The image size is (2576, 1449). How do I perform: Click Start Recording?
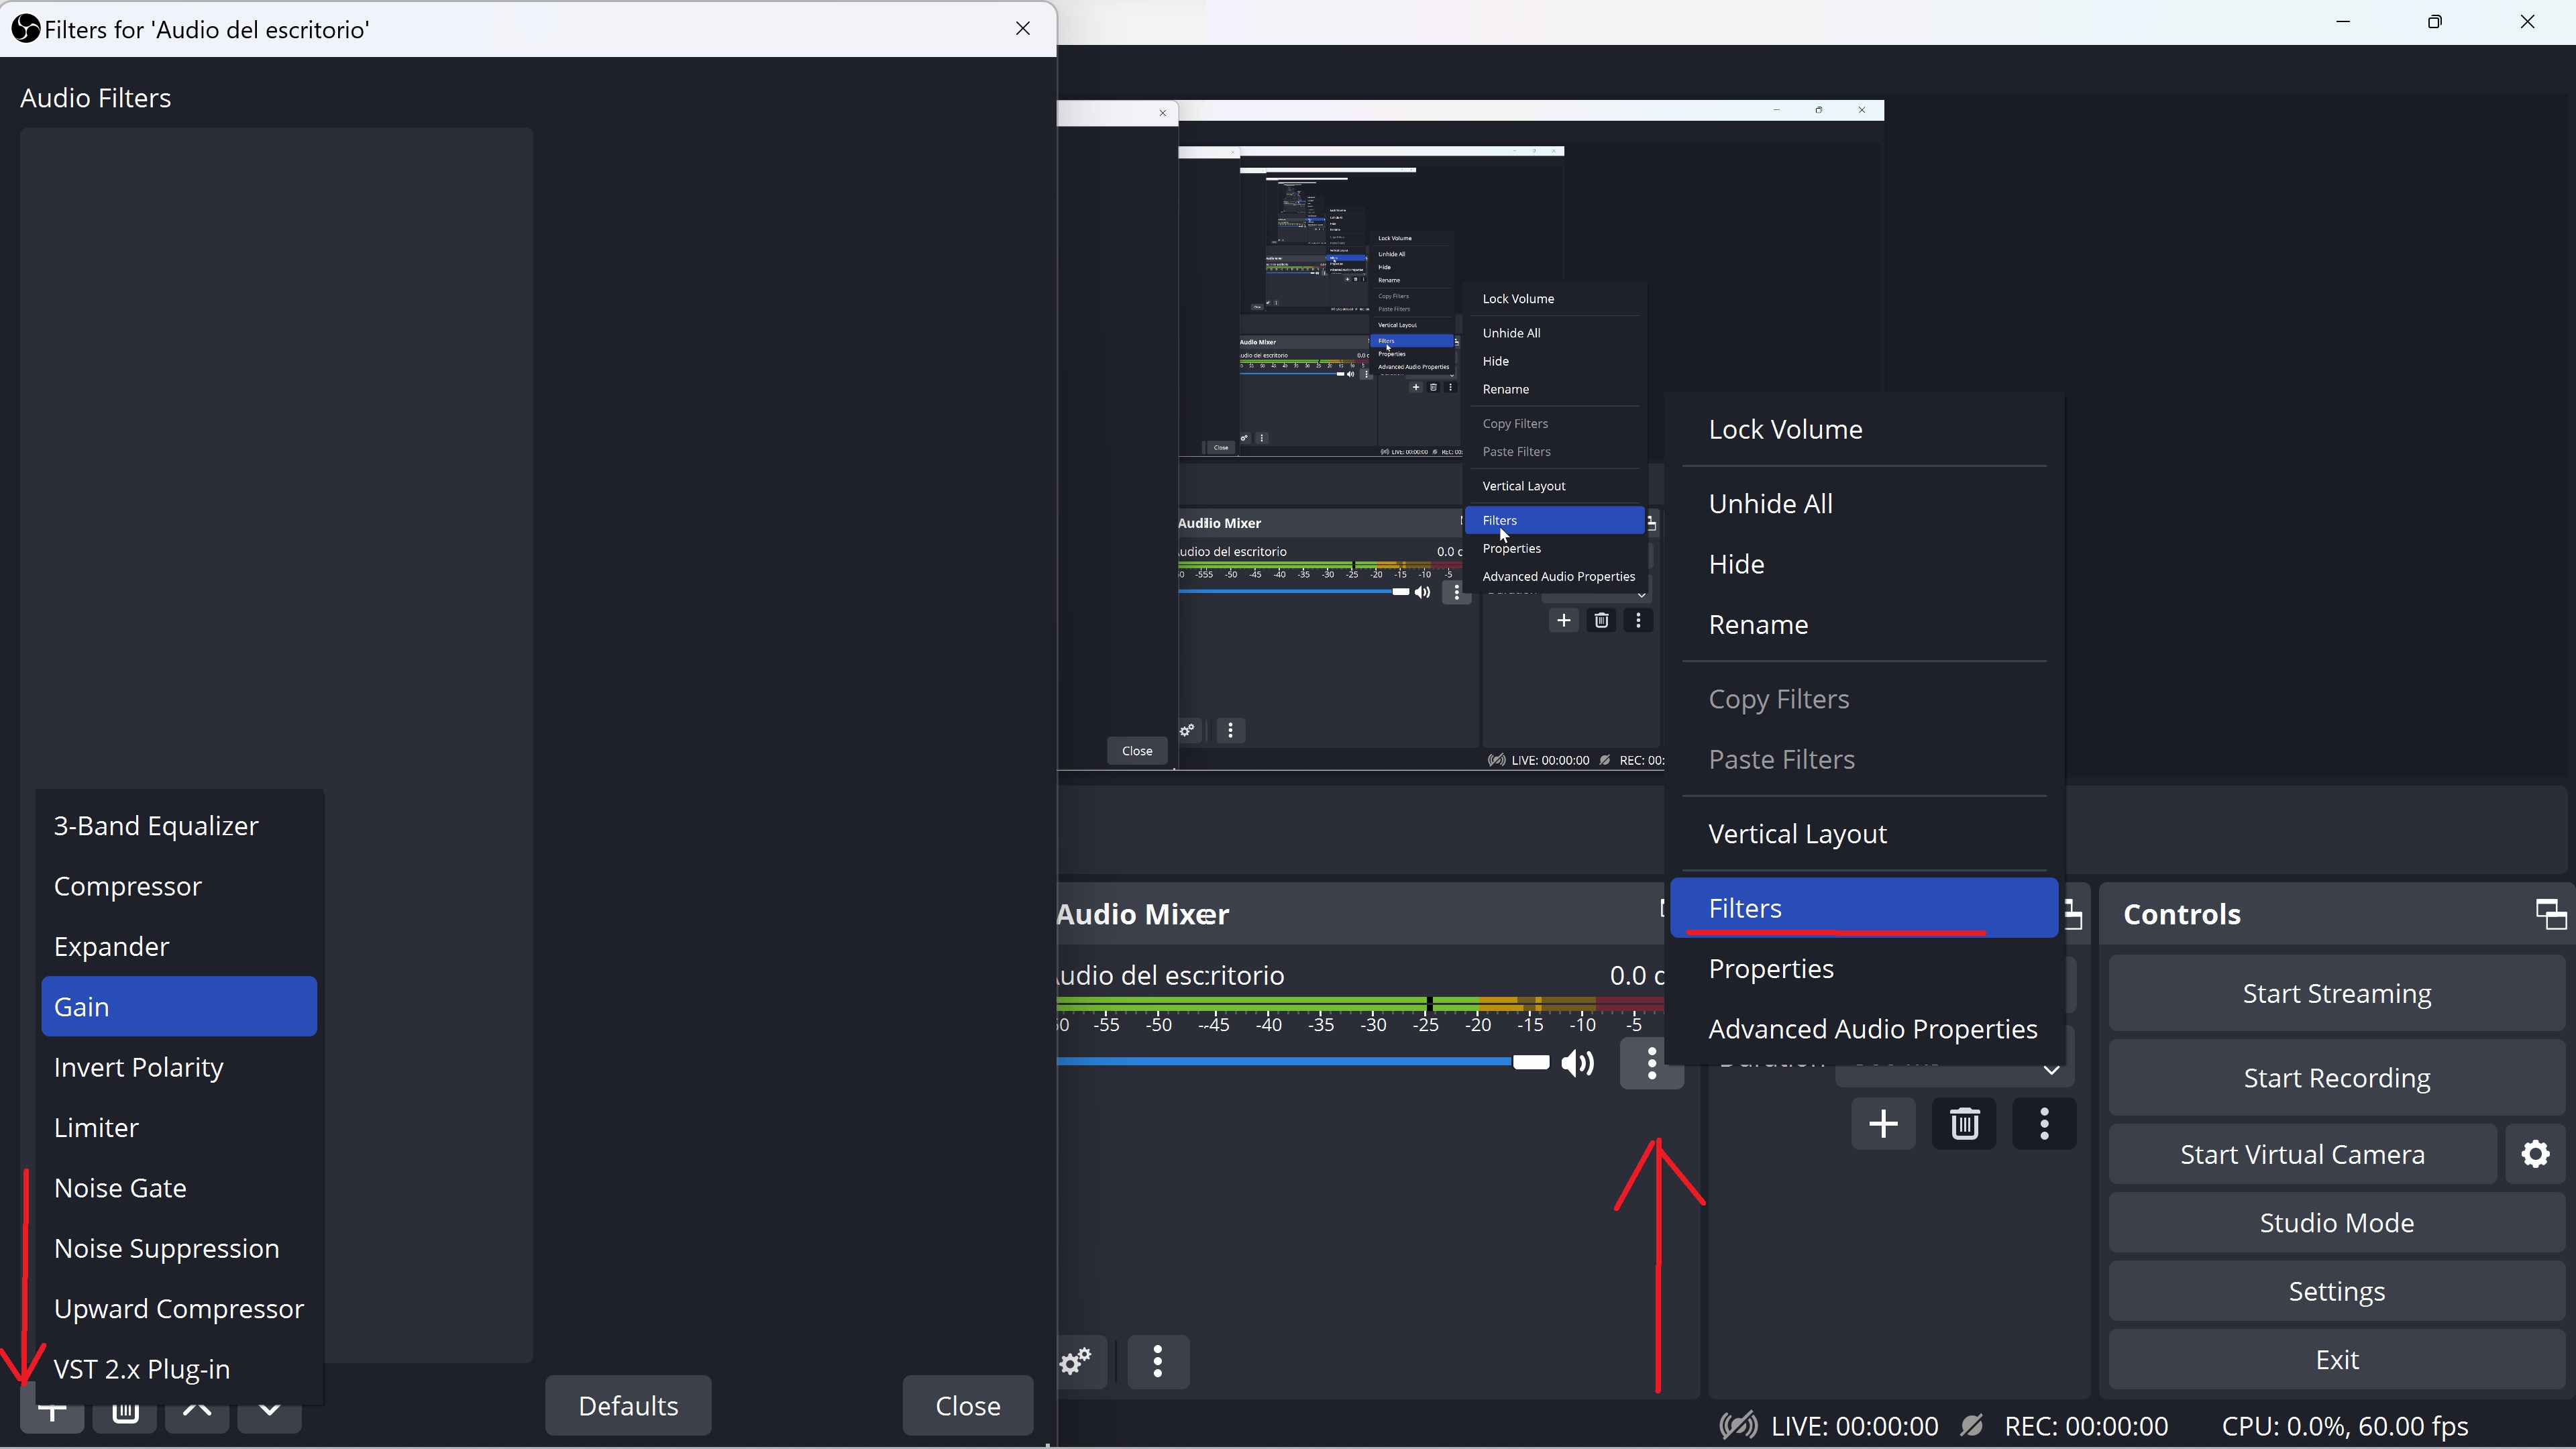click(x=2336, y=1078)
